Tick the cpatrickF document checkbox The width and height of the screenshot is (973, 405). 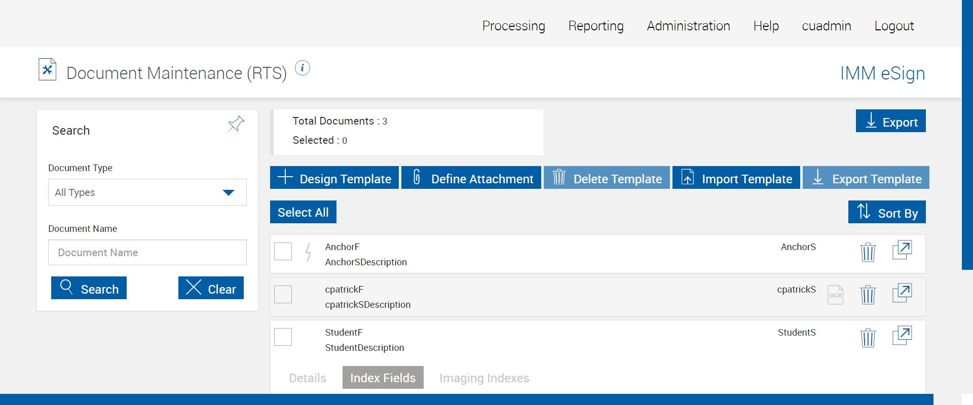point(283,294)
